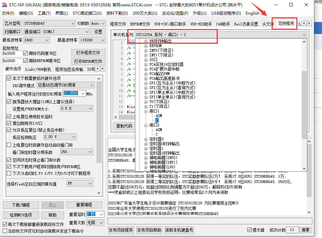Image resolution: width=322 pixels, height=238 pixels.
Task: Open the IRC频率 11.0592 combo box
Action: pos(83,94)
